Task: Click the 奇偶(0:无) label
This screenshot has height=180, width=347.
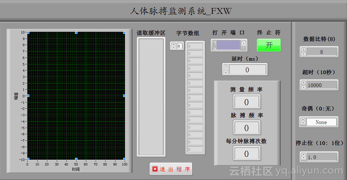Action: click(318, 108)
